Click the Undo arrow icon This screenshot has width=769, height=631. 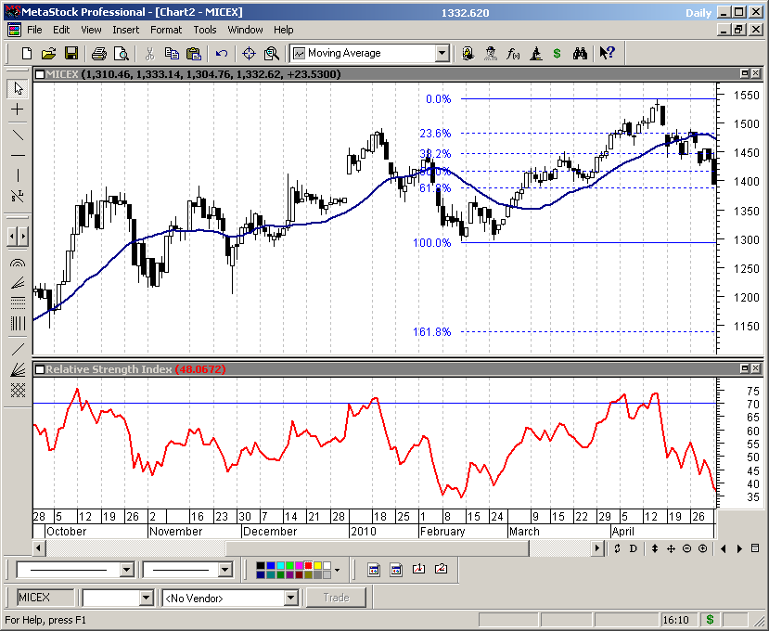pos(222,54)
